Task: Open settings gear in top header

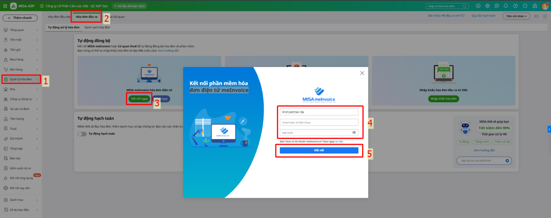Action: tap(487, 6)
